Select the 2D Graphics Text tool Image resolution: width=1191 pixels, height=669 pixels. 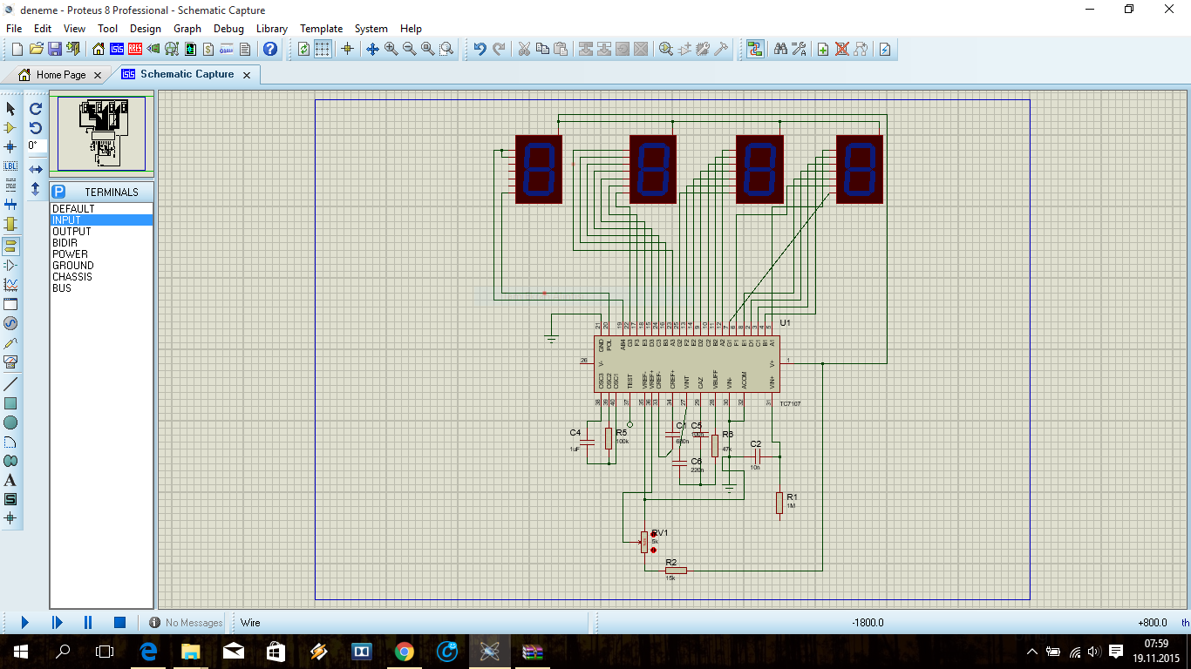tap(10, 480)
